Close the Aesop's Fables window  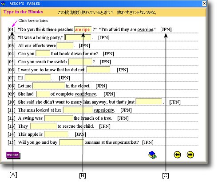coord(204,3)
